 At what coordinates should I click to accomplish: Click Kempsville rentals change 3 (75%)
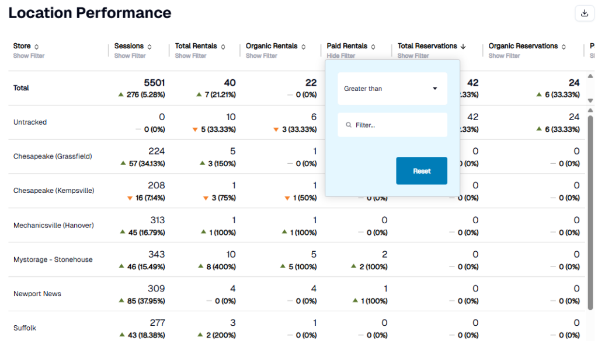[220, 198]
